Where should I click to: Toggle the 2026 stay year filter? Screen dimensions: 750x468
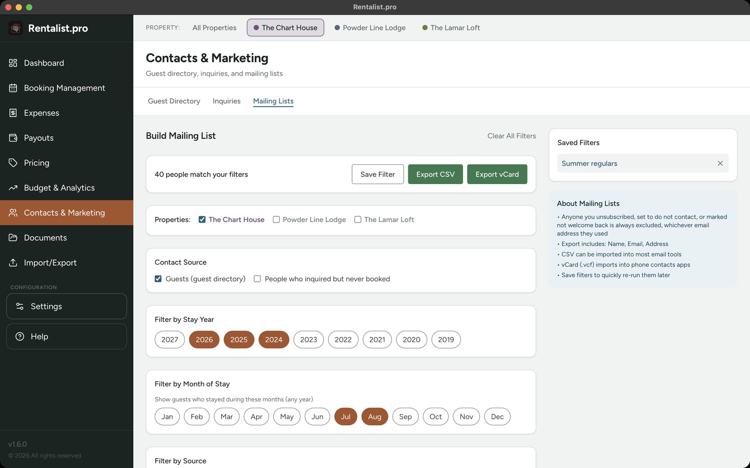point(204,340)
